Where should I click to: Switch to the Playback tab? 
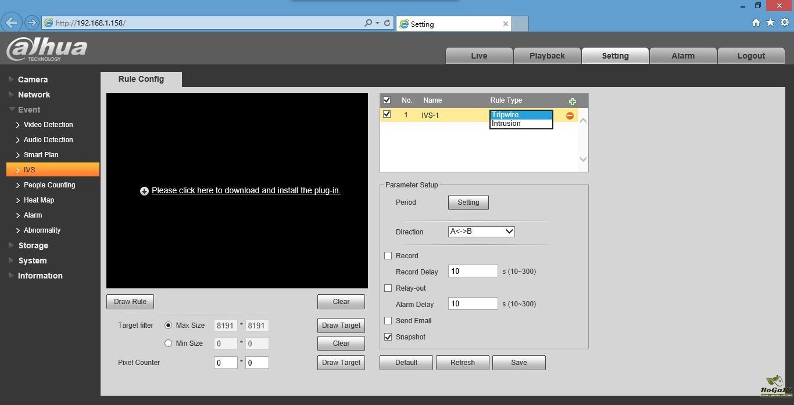tap(546, 56)
